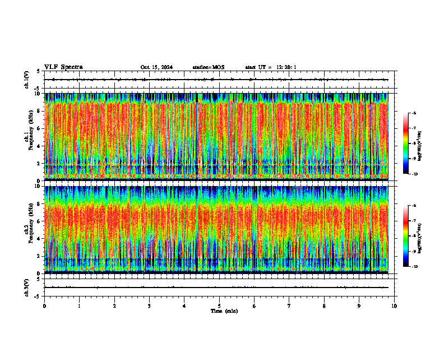Viewport: 444px width, 343px height.
Task: Click time axis tick label "3"
Action: pos(149,306)
